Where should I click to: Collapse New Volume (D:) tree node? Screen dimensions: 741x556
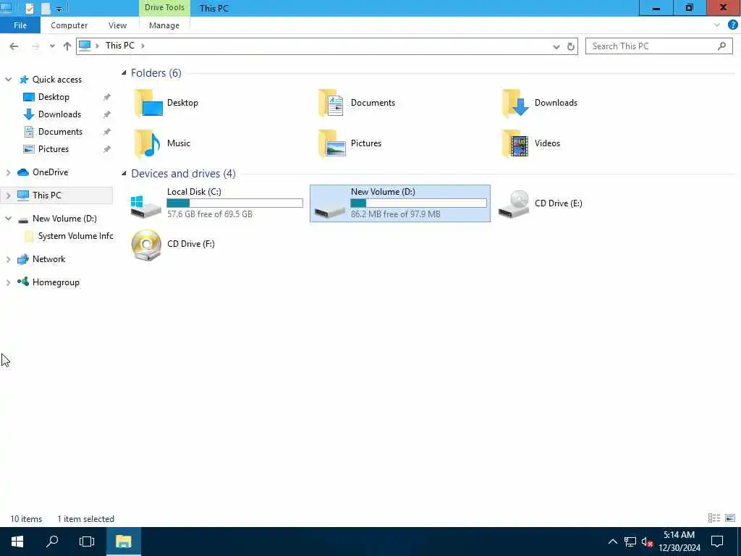[x=8, y=219]
